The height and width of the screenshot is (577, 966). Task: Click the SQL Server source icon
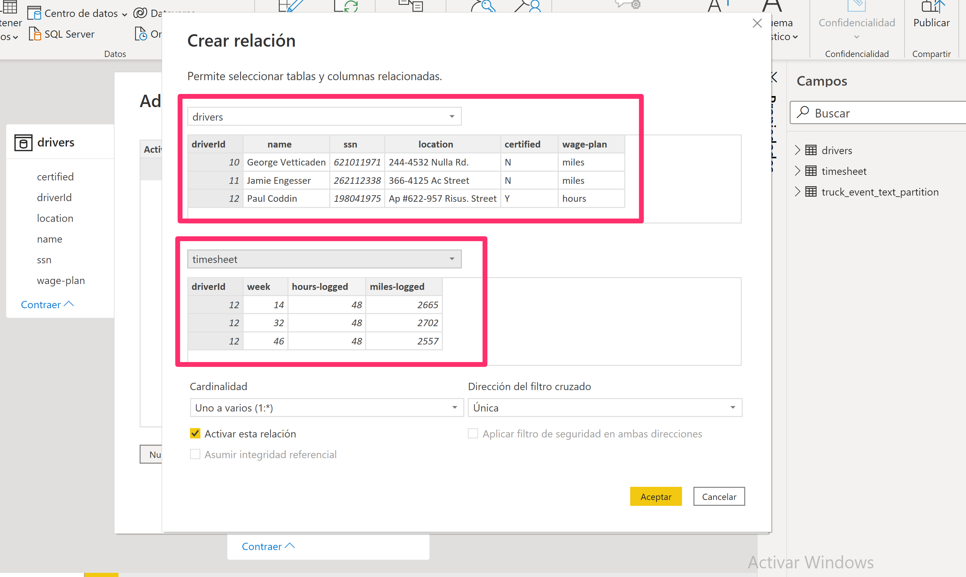[x=35, y=34]
